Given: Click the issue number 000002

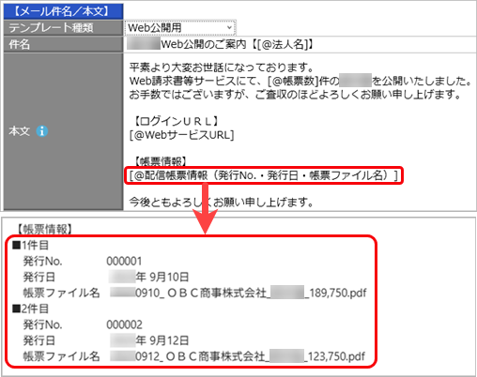Looking at the screenshot, I should [x=124, y=324].
